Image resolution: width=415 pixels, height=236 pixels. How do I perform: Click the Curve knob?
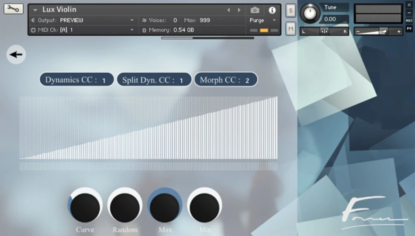[x=85, y=206]
